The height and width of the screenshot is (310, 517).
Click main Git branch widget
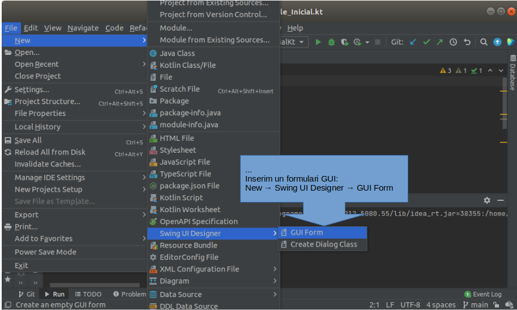click(476, 305)
